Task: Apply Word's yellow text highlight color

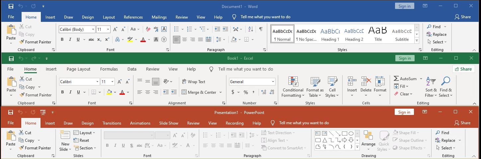Action: coord(130,39)
